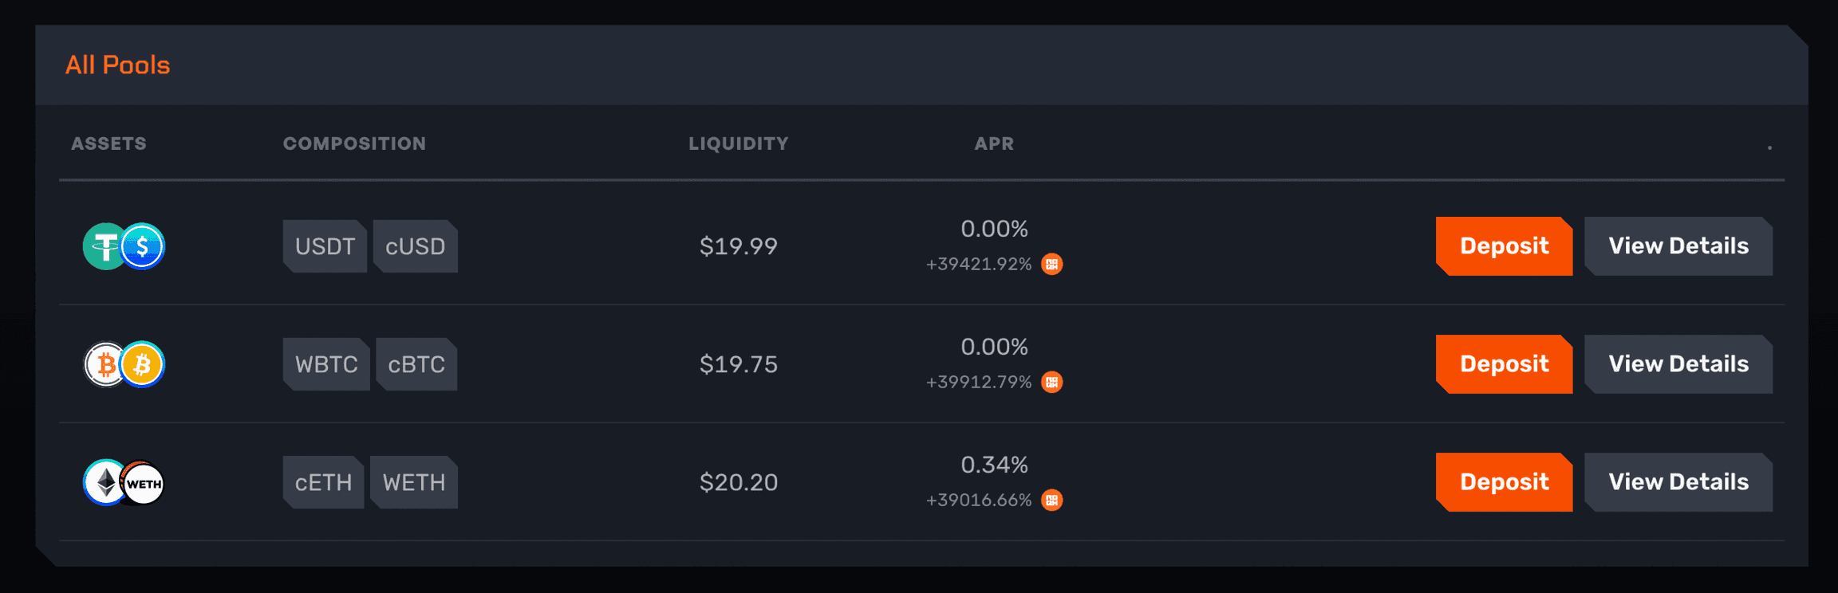Click the USDT/cUSD pool token pair icon

[124, 246]
